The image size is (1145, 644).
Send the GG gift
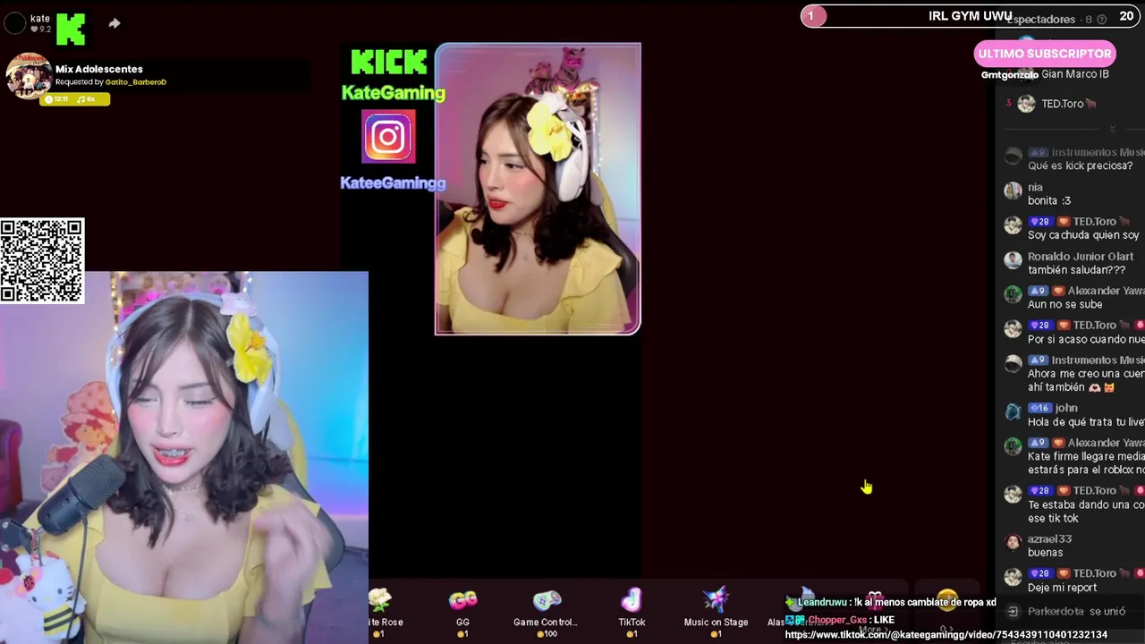(462, 612)
